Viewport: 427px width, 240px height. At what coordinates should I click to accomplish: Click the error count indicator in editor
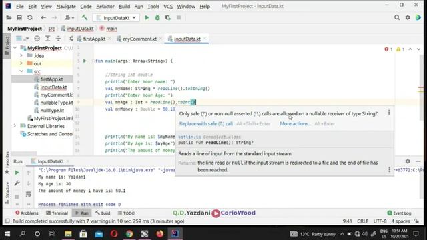point(388,49)
